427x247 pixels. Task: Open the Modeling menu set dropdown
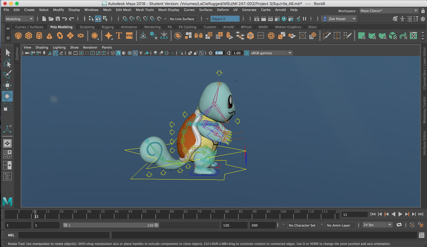pos(20,19)
